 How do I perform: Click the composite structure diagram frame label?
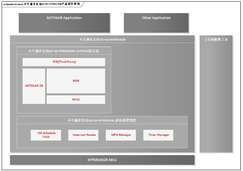click(x=42, y=4)
